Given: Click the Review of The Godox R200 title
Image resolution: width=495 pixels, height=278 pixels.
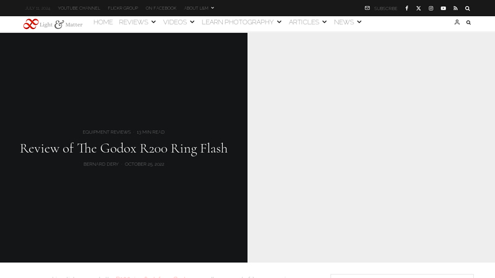Looking at the screenshot, I should [x=124, y=148].
